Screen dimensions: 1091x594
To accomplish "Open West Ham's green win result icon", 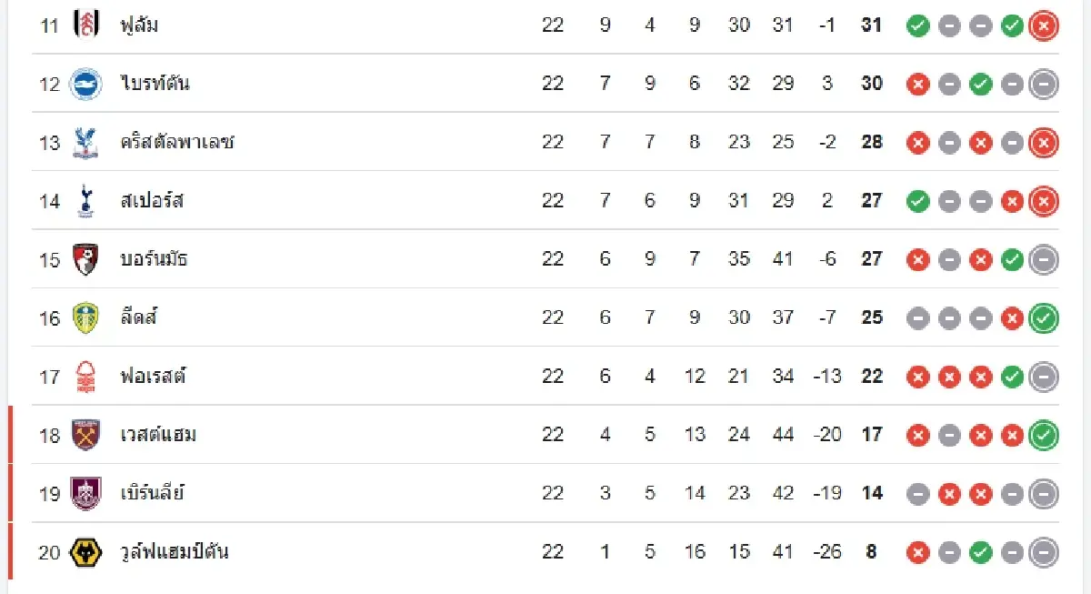I will 1043,436.
